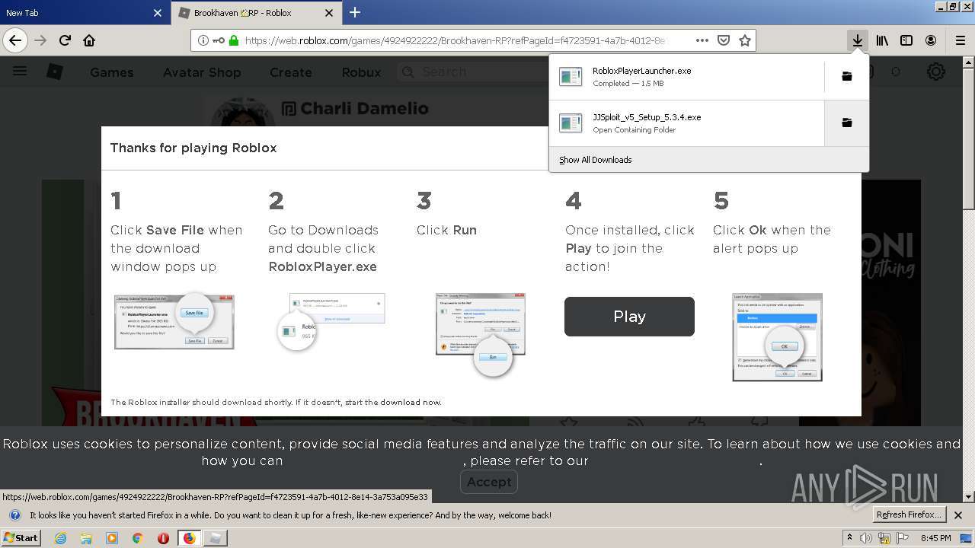Open a new browser tab with plus
The width and height of the screenshot is (975, 548).
(x=355, y=12)
